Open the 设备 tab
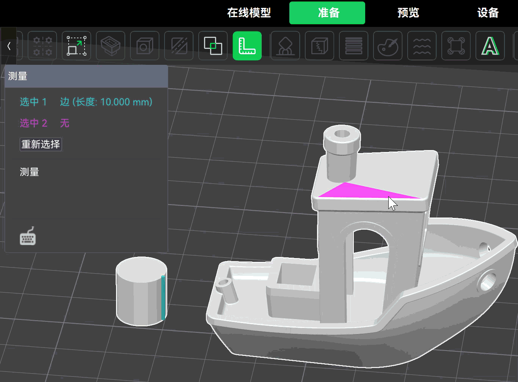Screen dimensions: 518x382 click(x=488, y=13)
